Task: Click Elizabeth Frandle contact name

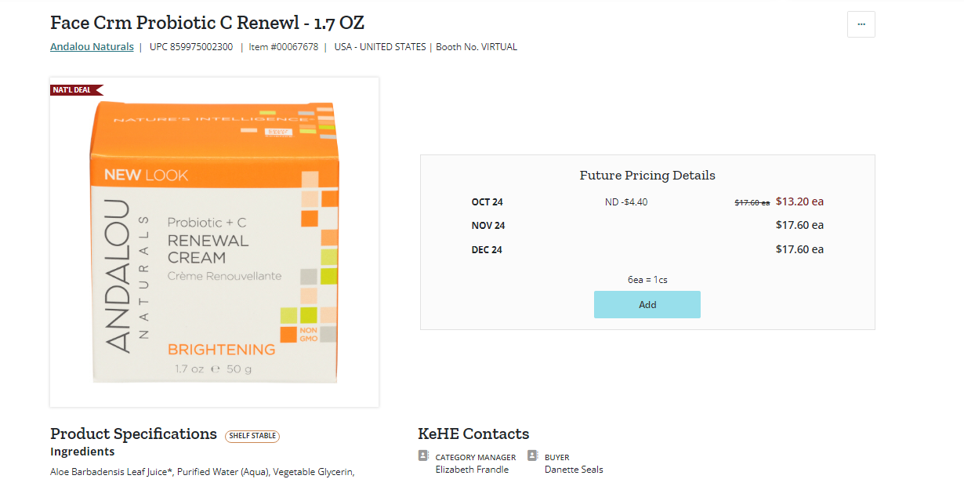Action: point(472,470)
